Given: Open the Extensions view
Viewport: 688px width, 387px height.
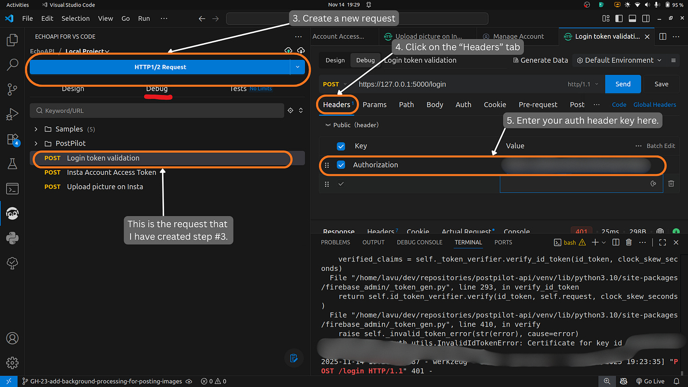Looking at the screenshot, I should pos(13,139).
